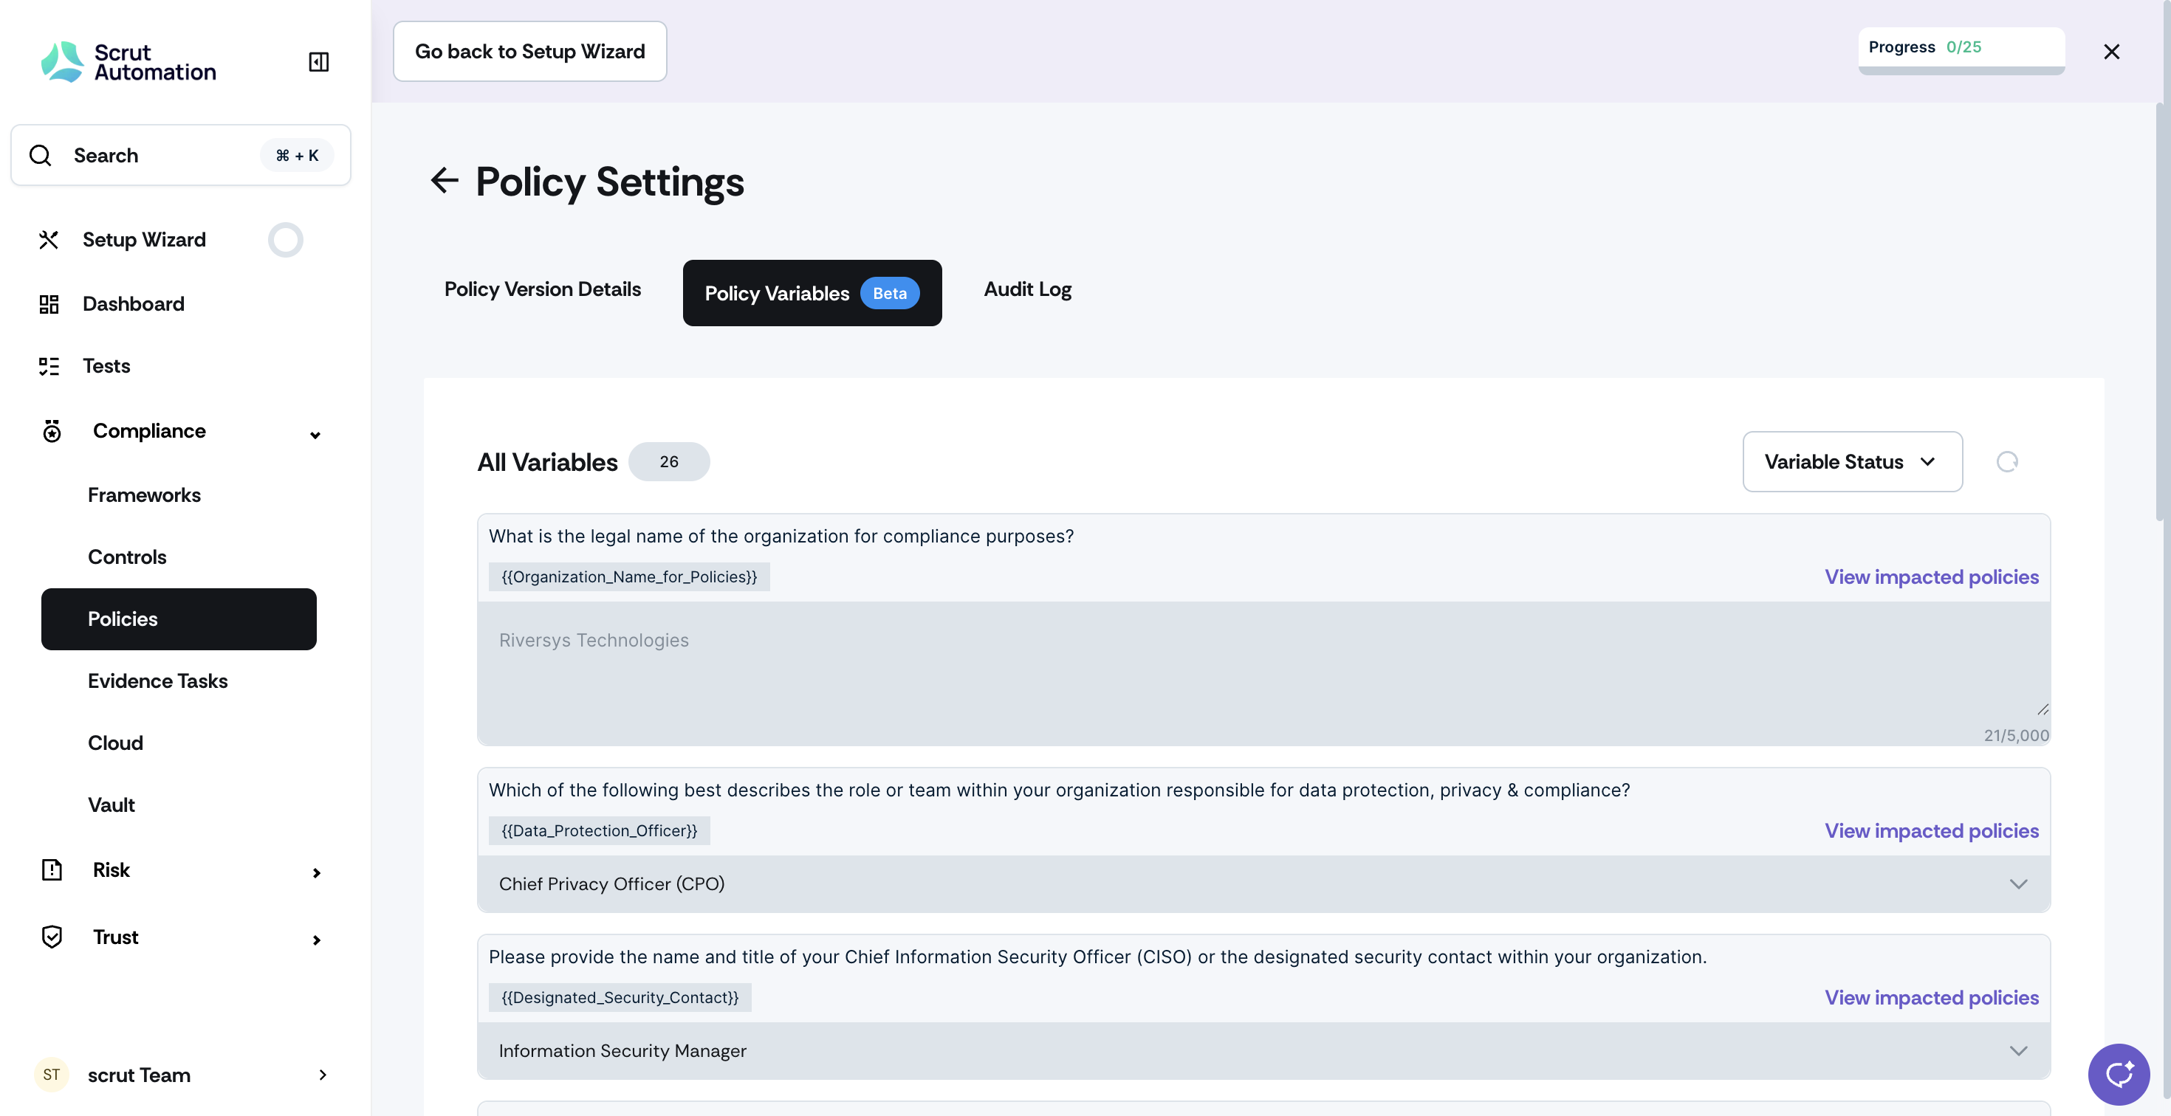2171x1116 pixels.
Task: Open Cloud under Compliance
Action: point(115,744)
